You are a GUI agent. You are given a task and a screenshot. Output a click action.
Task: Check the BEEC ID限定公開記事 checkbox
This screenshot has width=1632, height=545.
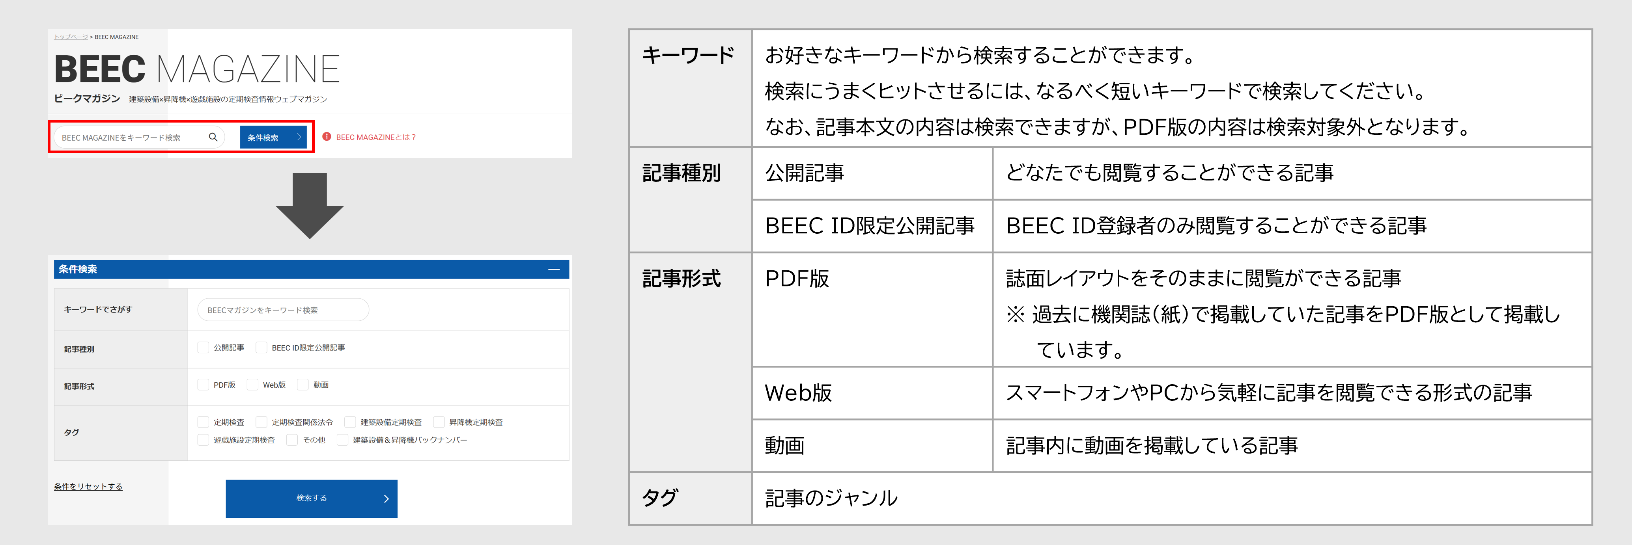(x=261, y=348)
